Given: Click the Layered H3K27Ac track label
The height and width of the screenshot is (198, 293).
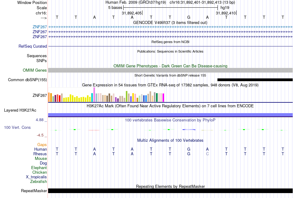Looking at the screenshot, I should point(20,110).
